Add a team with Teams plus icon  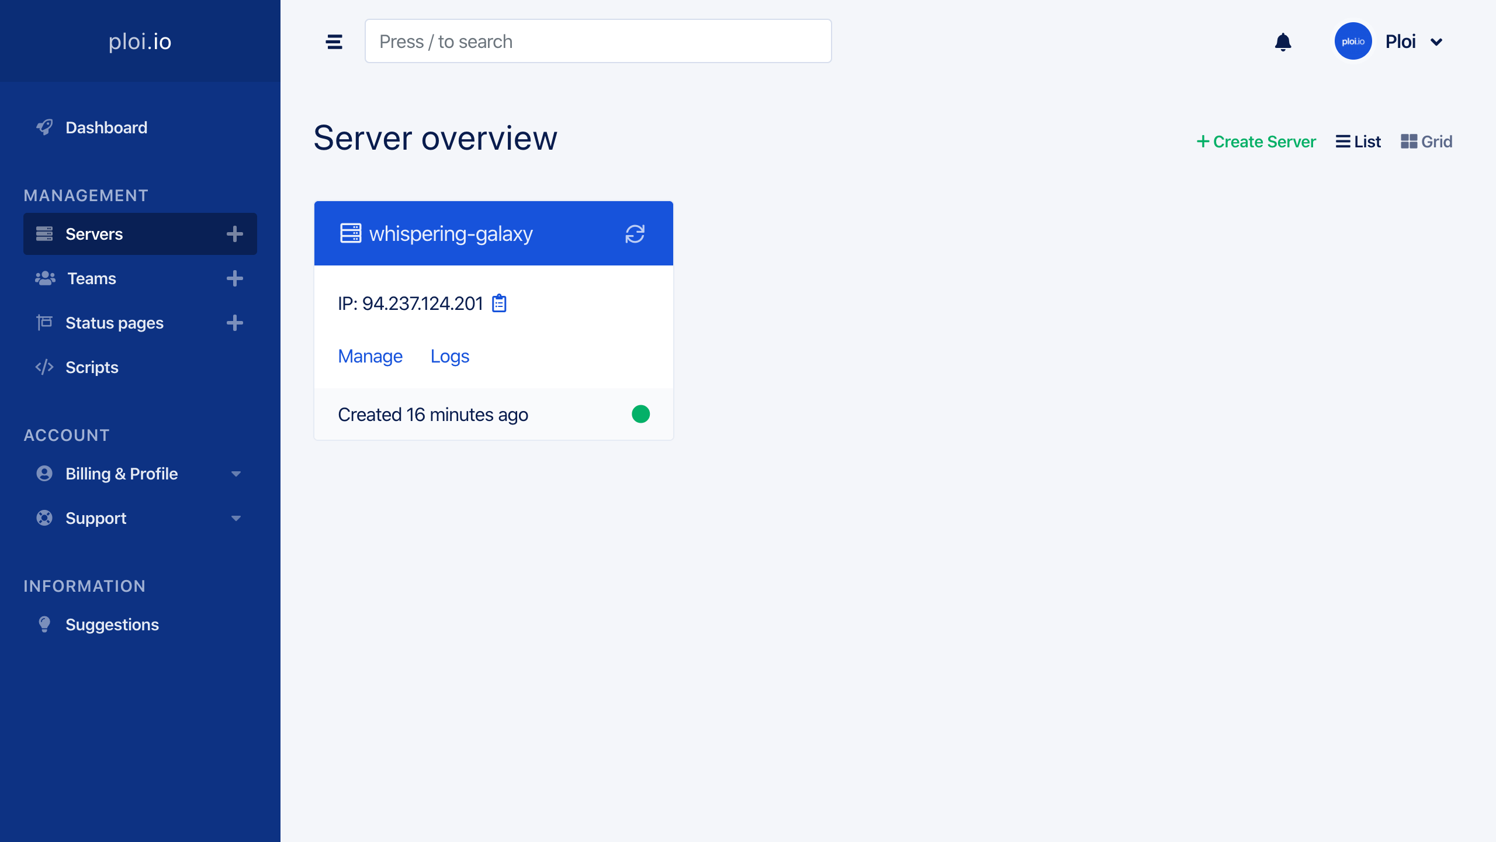pos(234,278)
